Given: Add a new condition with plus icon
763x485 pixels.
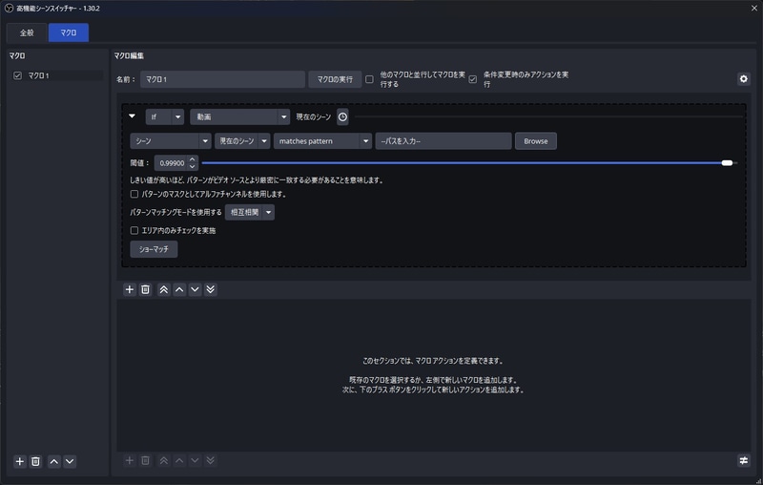Looking at the screenshot, I should (130, 289).
